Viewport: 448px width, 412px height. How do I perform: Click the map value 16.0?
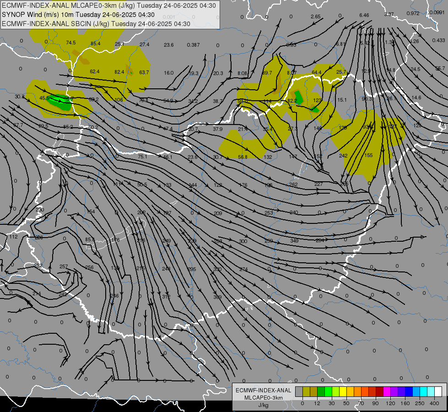[x=168, y=73]
